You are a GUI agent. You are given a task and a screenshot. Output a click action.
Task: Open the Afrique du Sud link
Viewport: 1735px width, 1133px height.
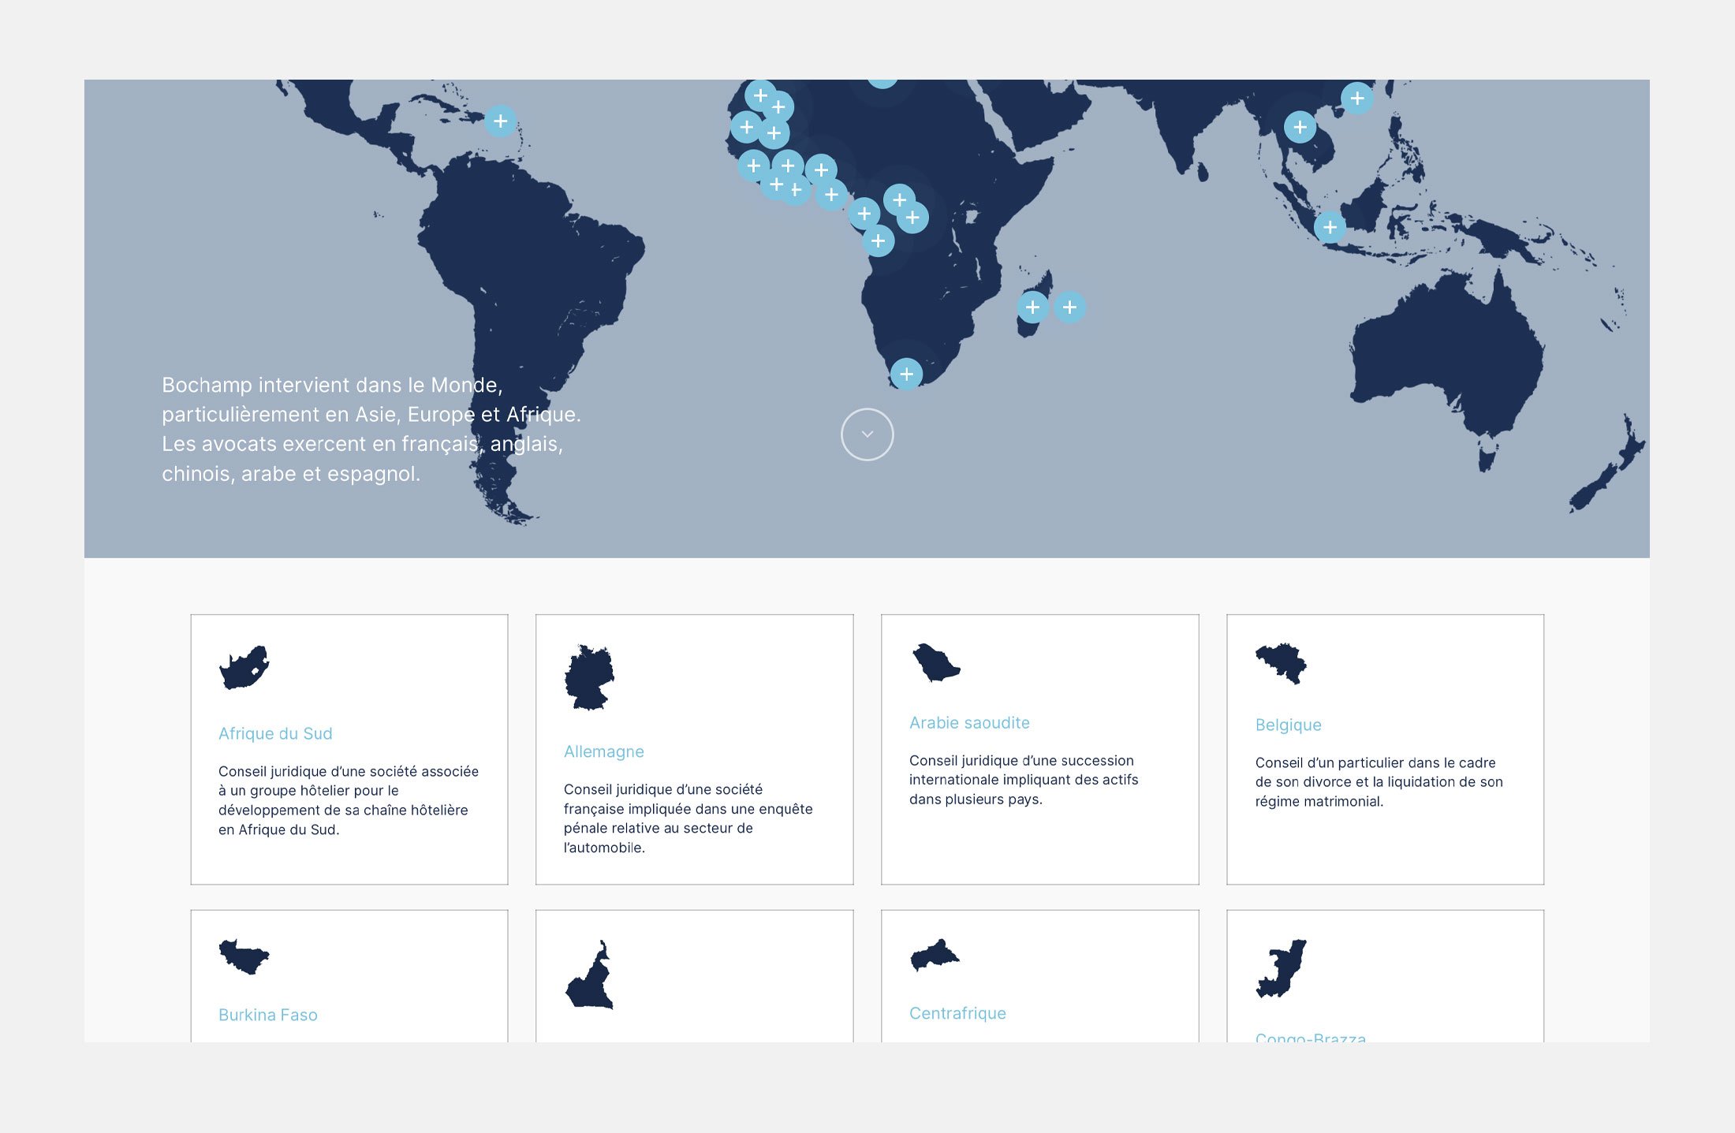pos(275,733)
